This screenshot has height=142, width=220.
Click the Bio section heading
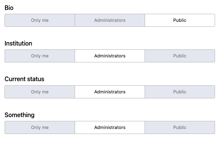point(9,8)
